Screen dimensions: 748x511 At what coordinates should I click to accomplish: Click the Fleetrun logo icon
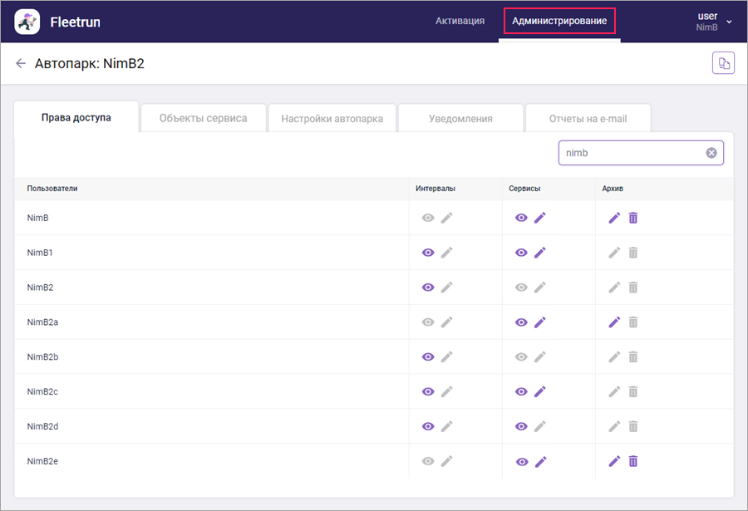(27, 22)
